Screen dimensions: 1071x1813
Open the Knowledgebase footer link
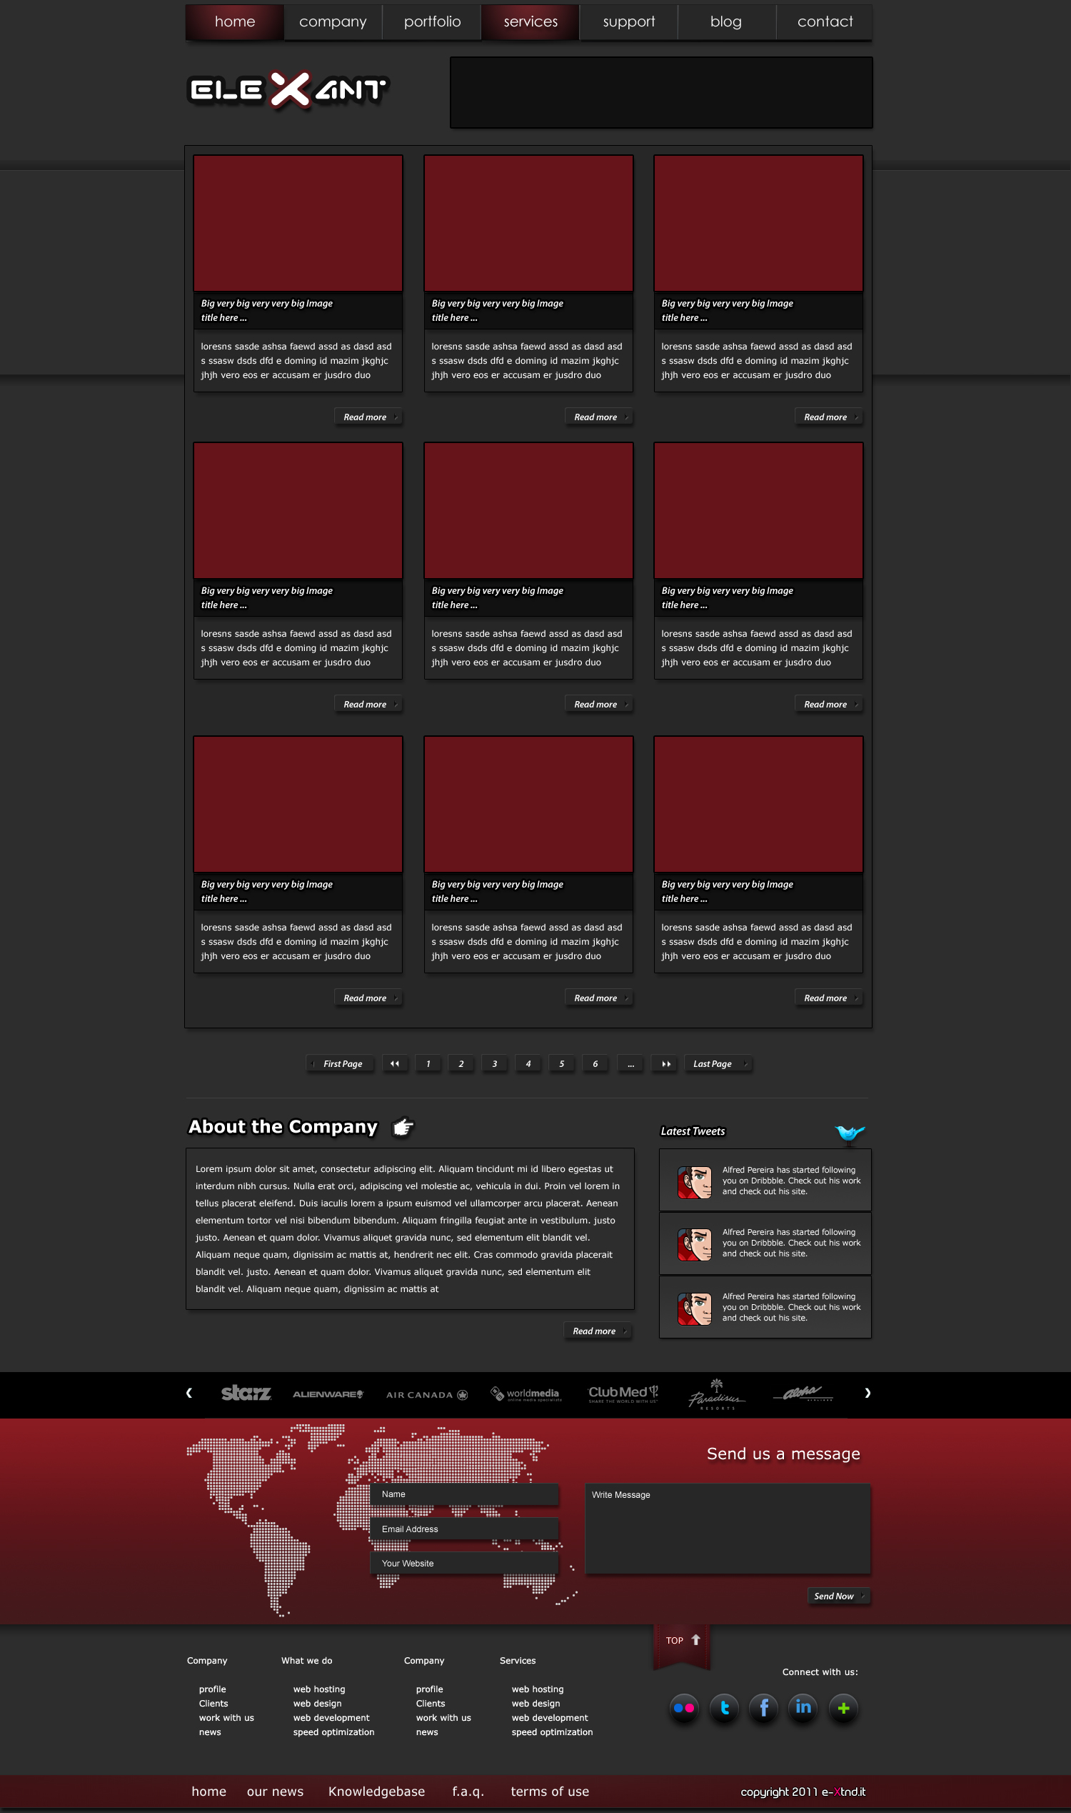click(x=376, y=1792)
